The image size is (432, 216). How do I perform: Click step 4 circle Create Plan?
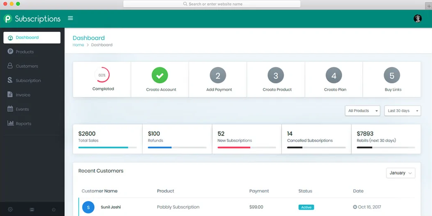click(x=334, y=75)
